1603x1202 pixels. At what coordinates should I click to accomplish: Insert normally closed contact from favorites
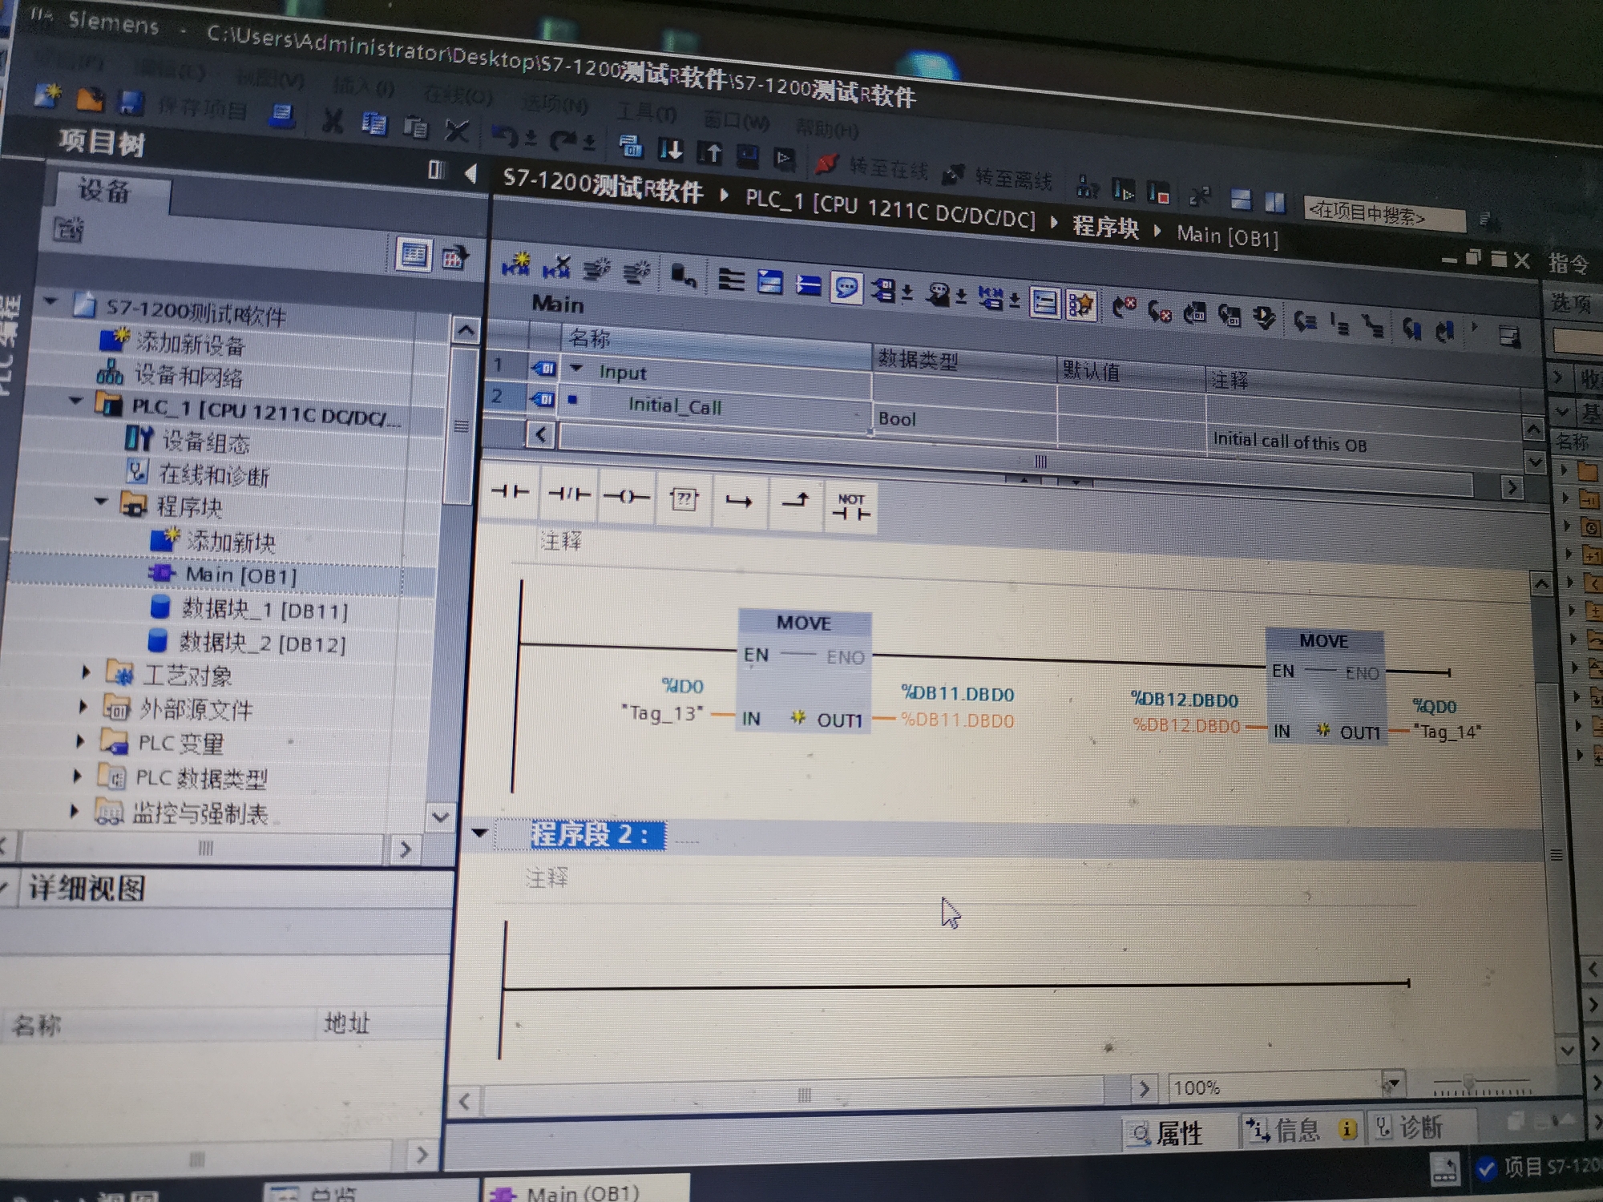(x=568, y=495)
